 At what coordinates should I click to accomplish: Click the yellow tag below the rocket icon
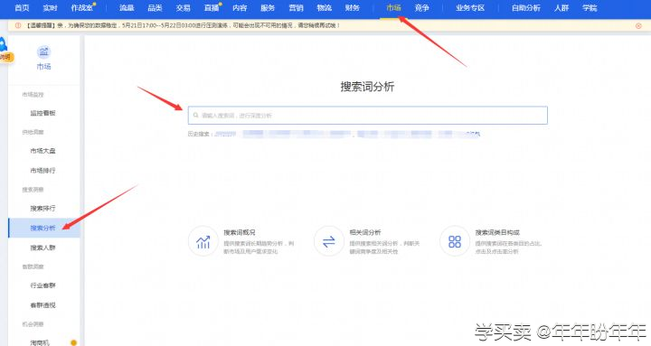point(5,57)
